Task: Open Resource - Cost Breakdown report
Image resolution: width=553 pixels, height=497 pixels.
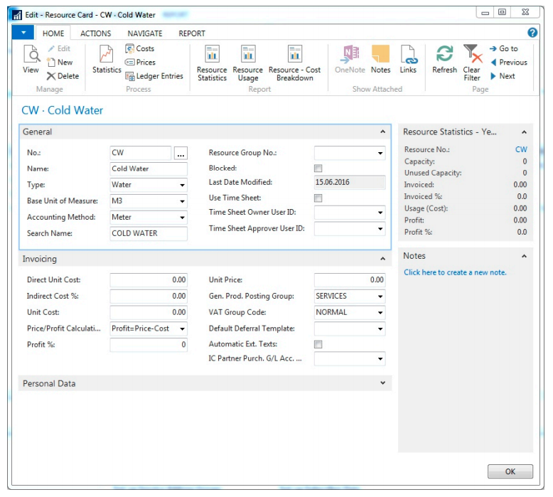Action: [294, 62]
